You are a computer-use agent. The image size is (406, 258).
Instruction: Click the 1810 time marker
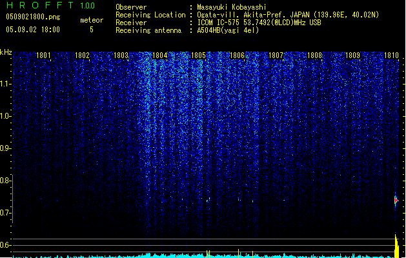click(392, 55)
